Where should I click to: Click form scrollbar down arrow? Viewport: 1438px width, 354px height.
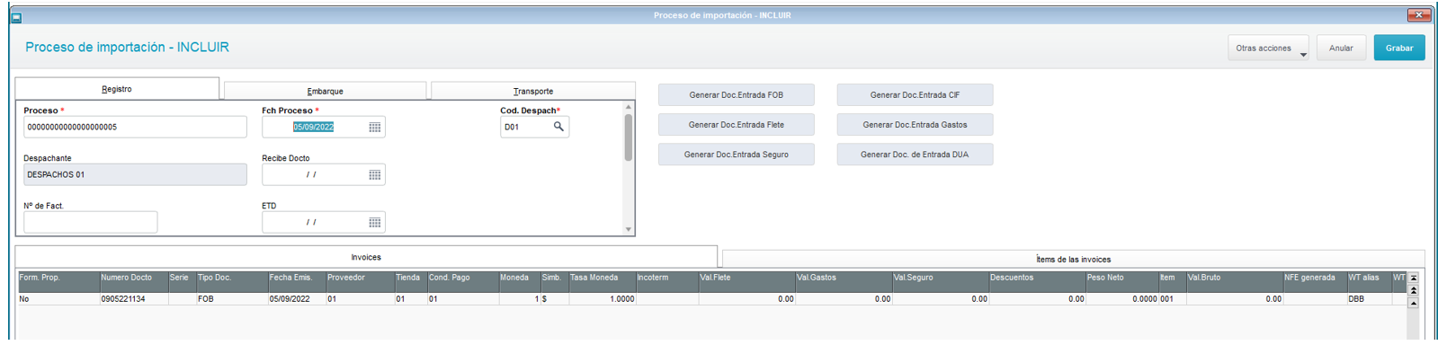(628, 230)
